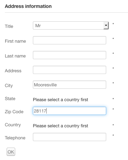128x160 pixels.
Task: Click the Zip Code field with 28117
Action: click(70, 111)
